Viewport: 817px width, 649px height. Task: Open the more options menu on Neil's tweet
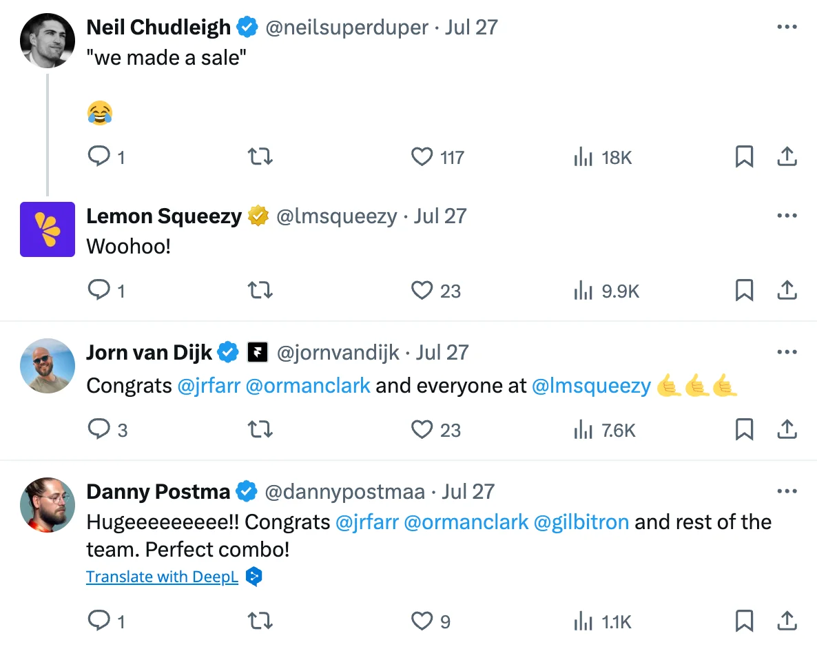[x=786, y=27]
